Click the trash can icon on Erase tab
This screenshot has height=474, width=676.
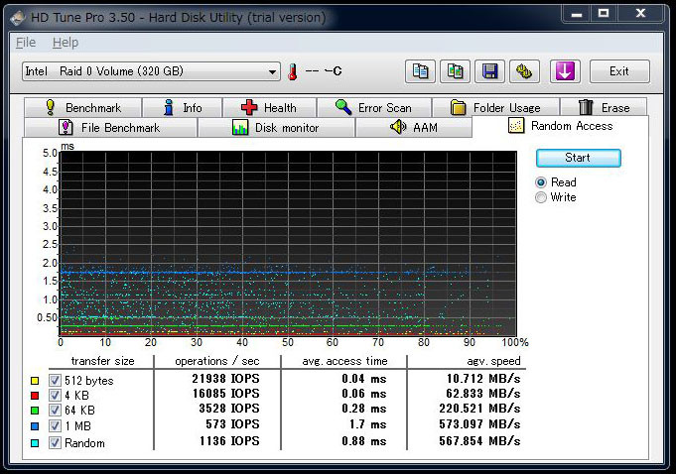coord(586,107)
